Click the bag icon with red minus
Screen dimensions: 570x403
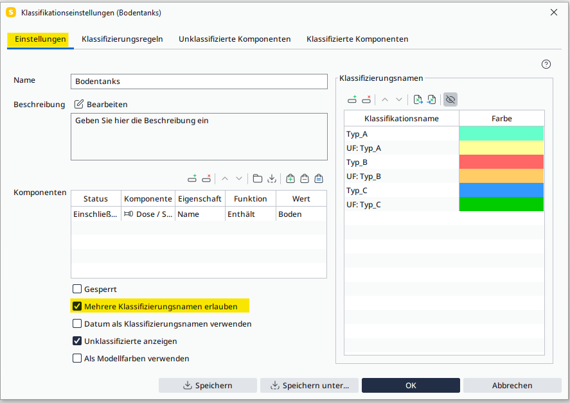coord(305,179)
